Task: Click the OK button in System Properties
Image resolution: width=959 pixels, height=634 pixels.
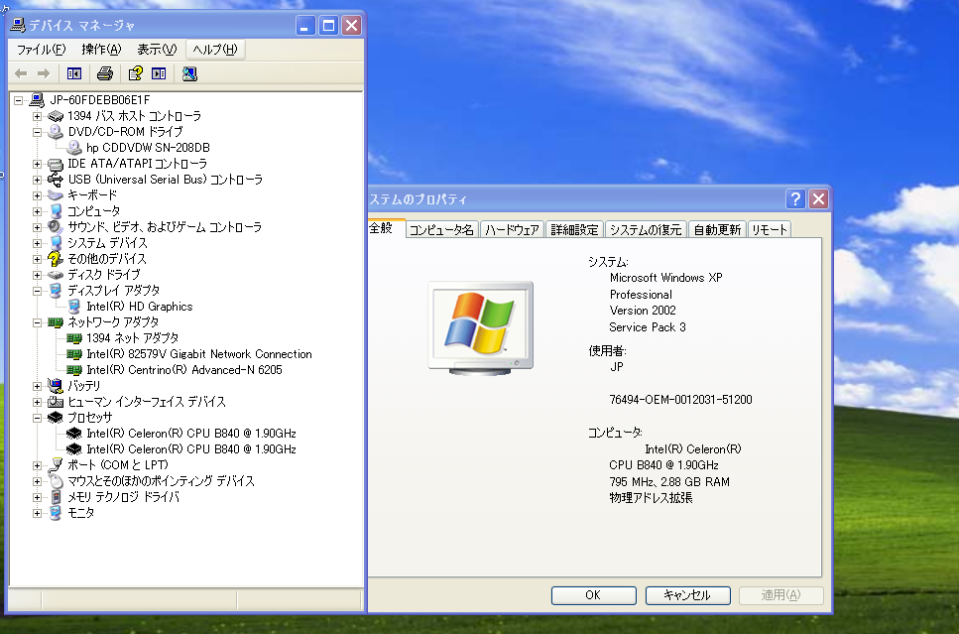Action: coord(593,595)
